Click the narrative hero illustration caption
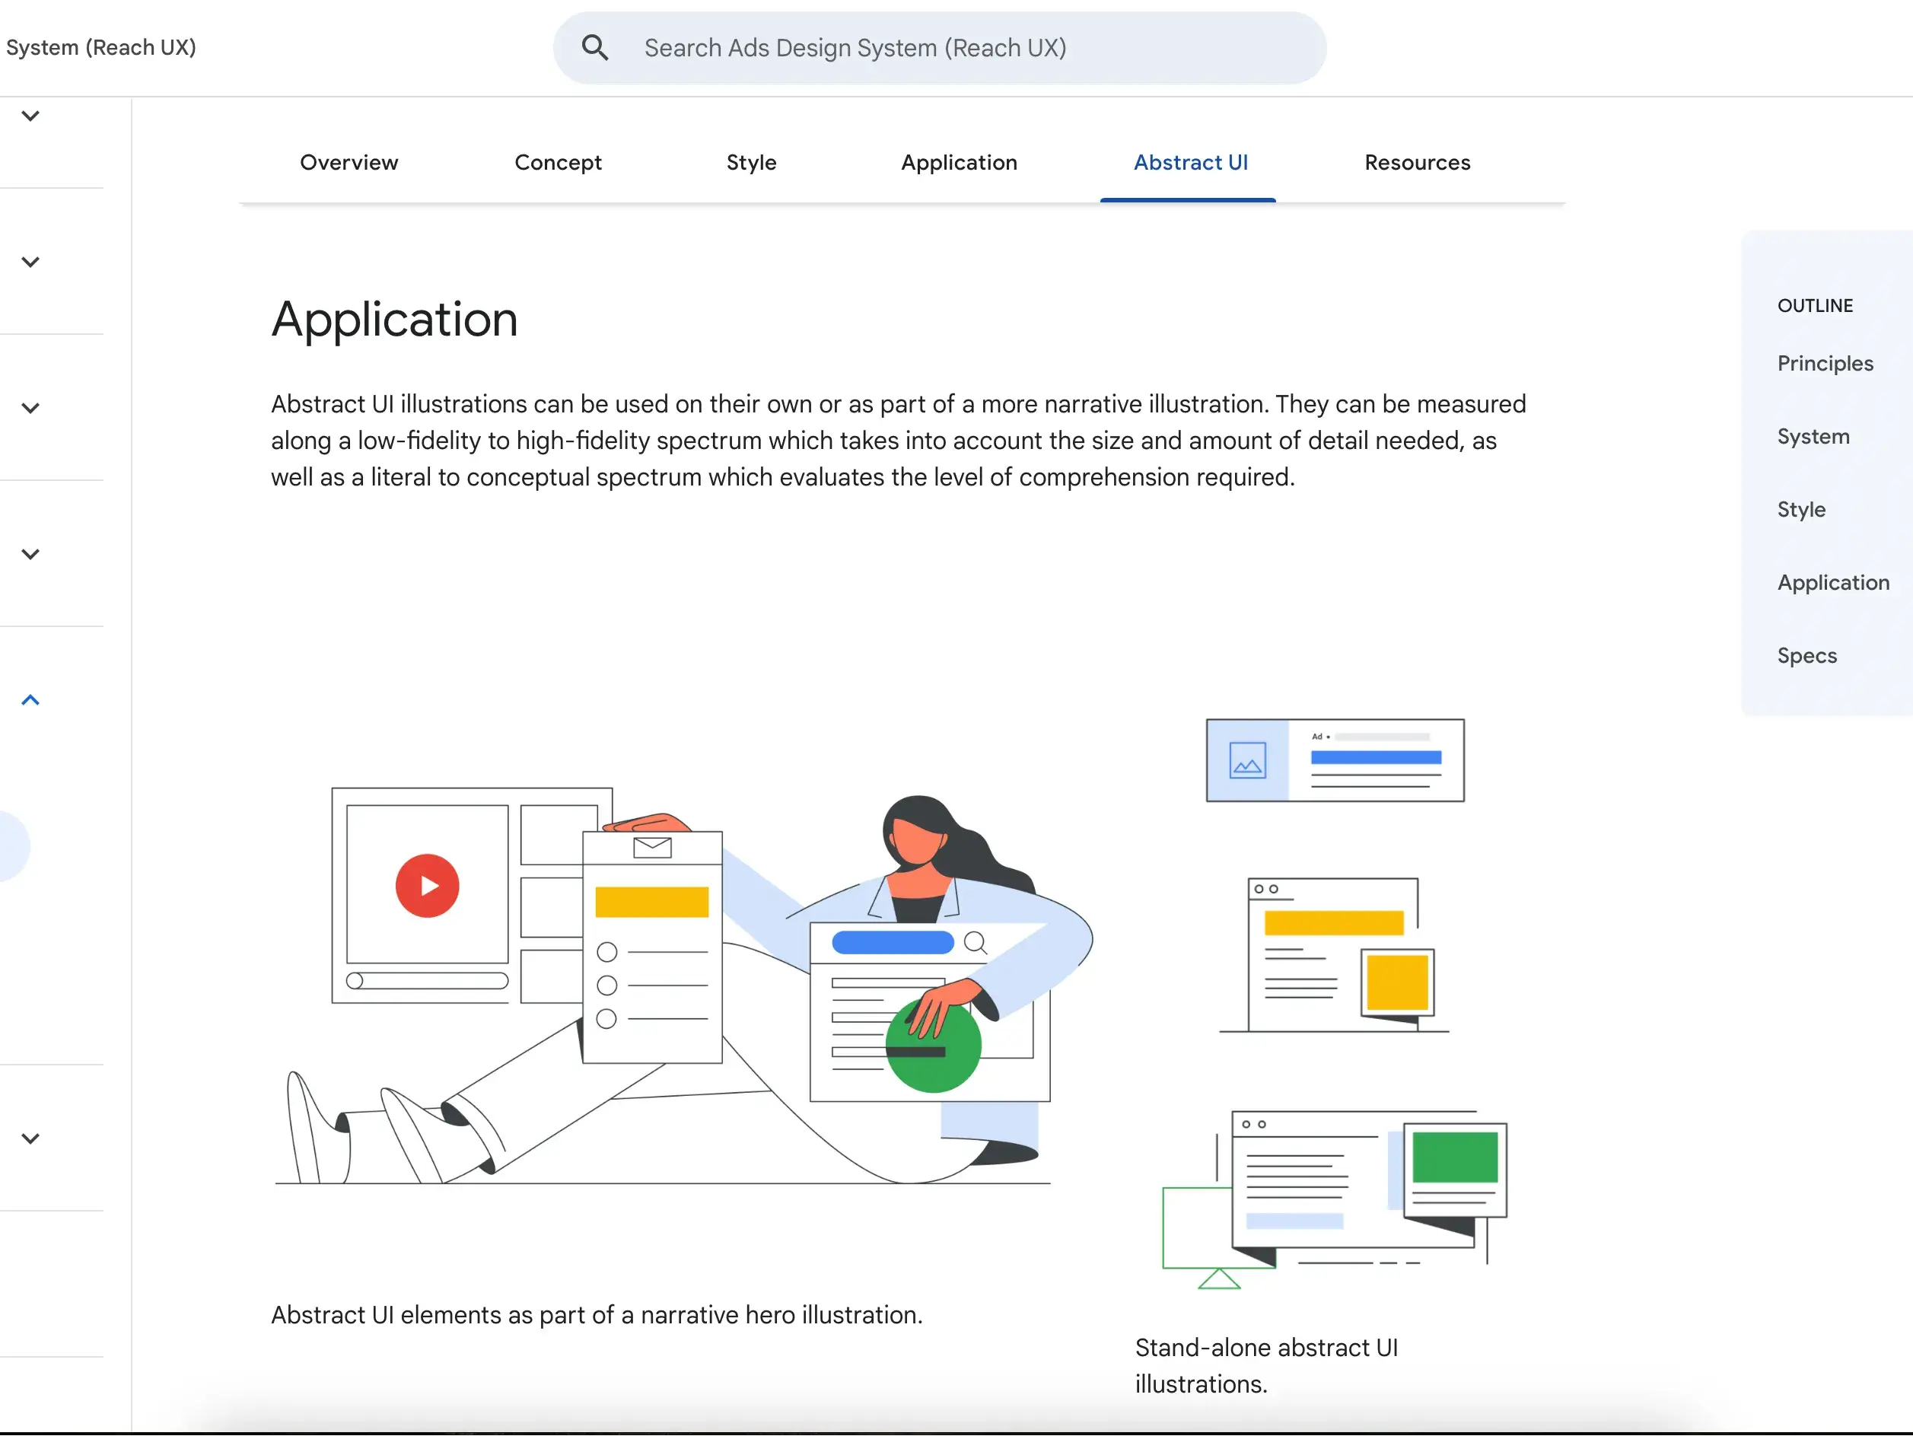The height and width of the screenshot is (1436, 1913). (x=597, y=1315)
